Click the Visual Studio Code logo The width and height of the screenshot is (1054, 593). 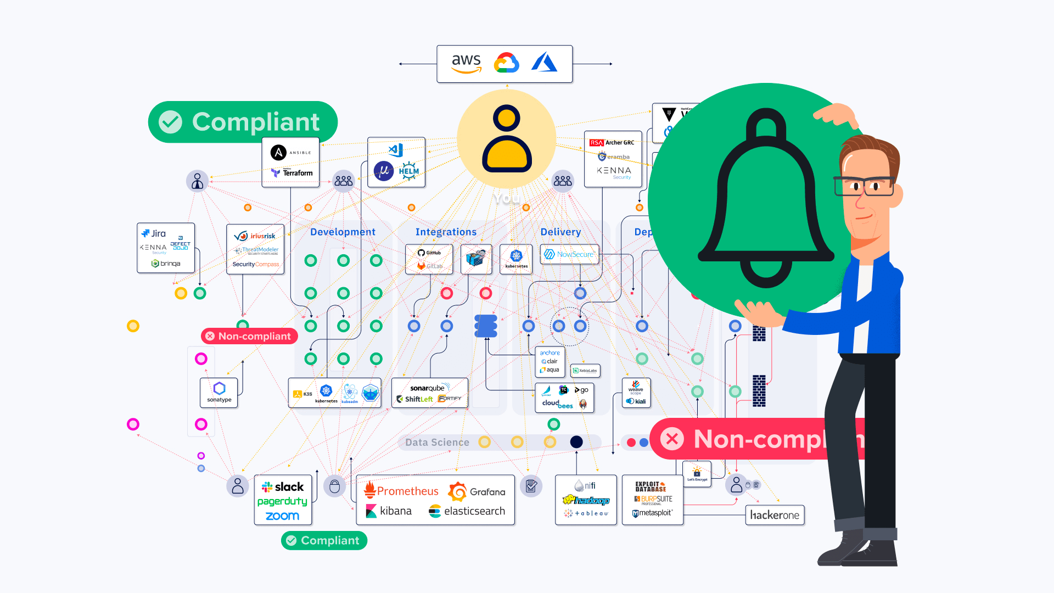tap(396, 150)
